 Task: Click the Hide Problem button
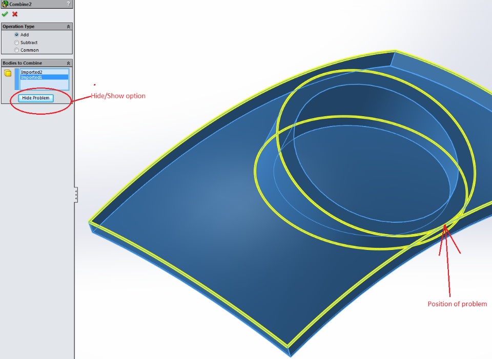pyautogui.click(x=36, y=98)
